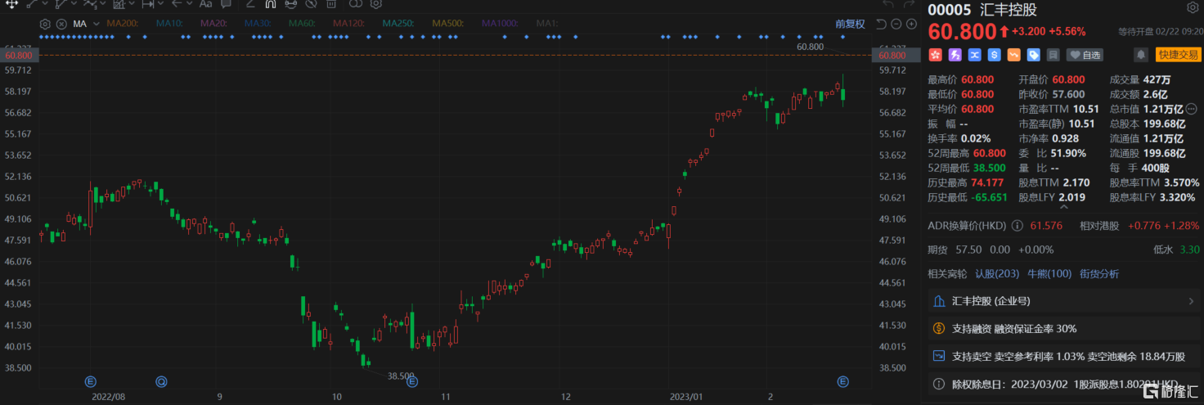Open the 前复权 adjustment dropdown
Image resolution: width=1204 pixels, height=405 pixels.
850,24
